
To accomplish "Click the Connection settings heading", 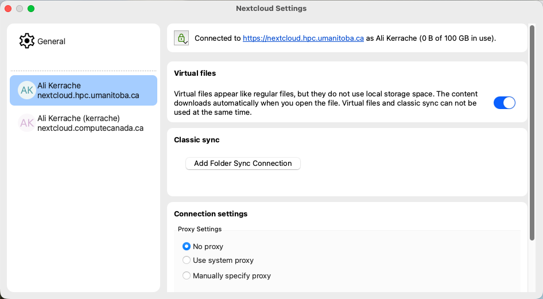I will (x=211, y=214).
